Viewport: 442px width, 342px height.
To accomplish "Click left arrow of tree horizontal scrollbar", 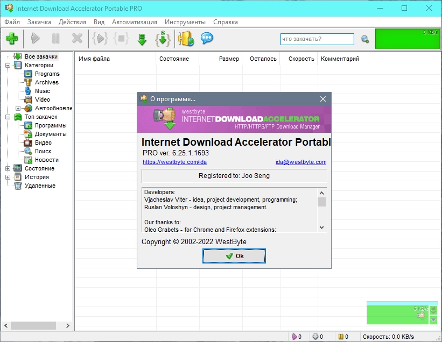I will pos(6,326).
